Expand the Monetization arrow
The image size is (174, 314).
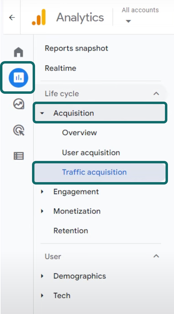(x=42, y=211)
